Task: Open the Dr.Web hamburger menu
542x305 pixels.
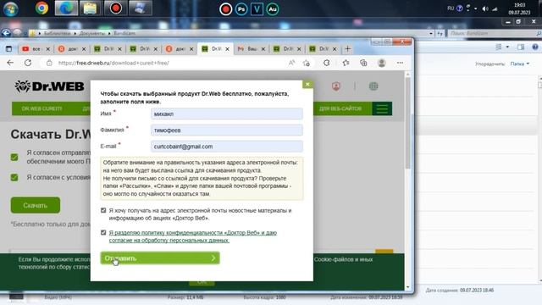Action: (x=382, y=108)
